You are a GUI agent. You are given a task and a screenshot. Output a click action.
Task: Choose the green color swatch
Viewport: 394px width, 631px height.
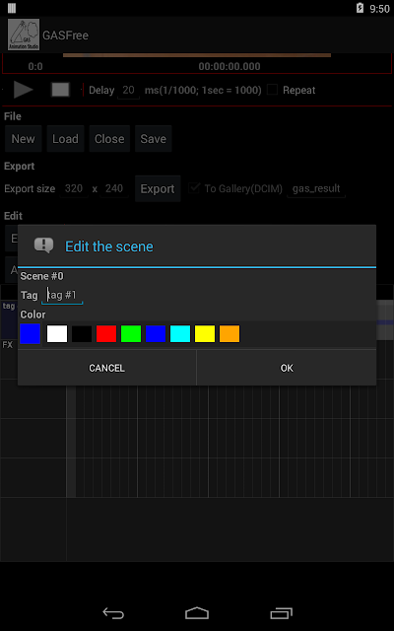(131, 334)
